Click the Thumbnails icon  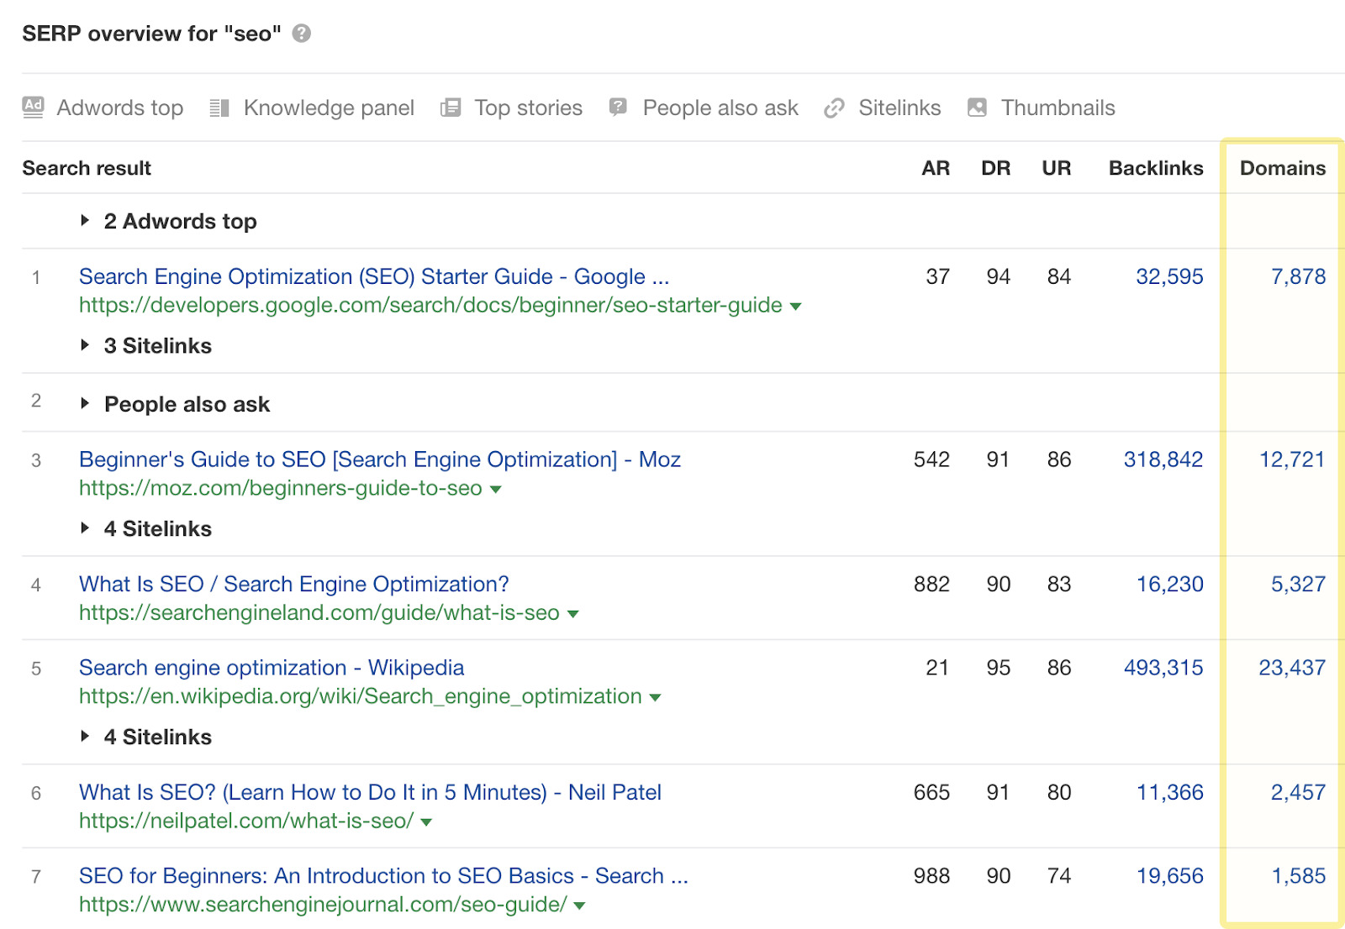point(976,107)
